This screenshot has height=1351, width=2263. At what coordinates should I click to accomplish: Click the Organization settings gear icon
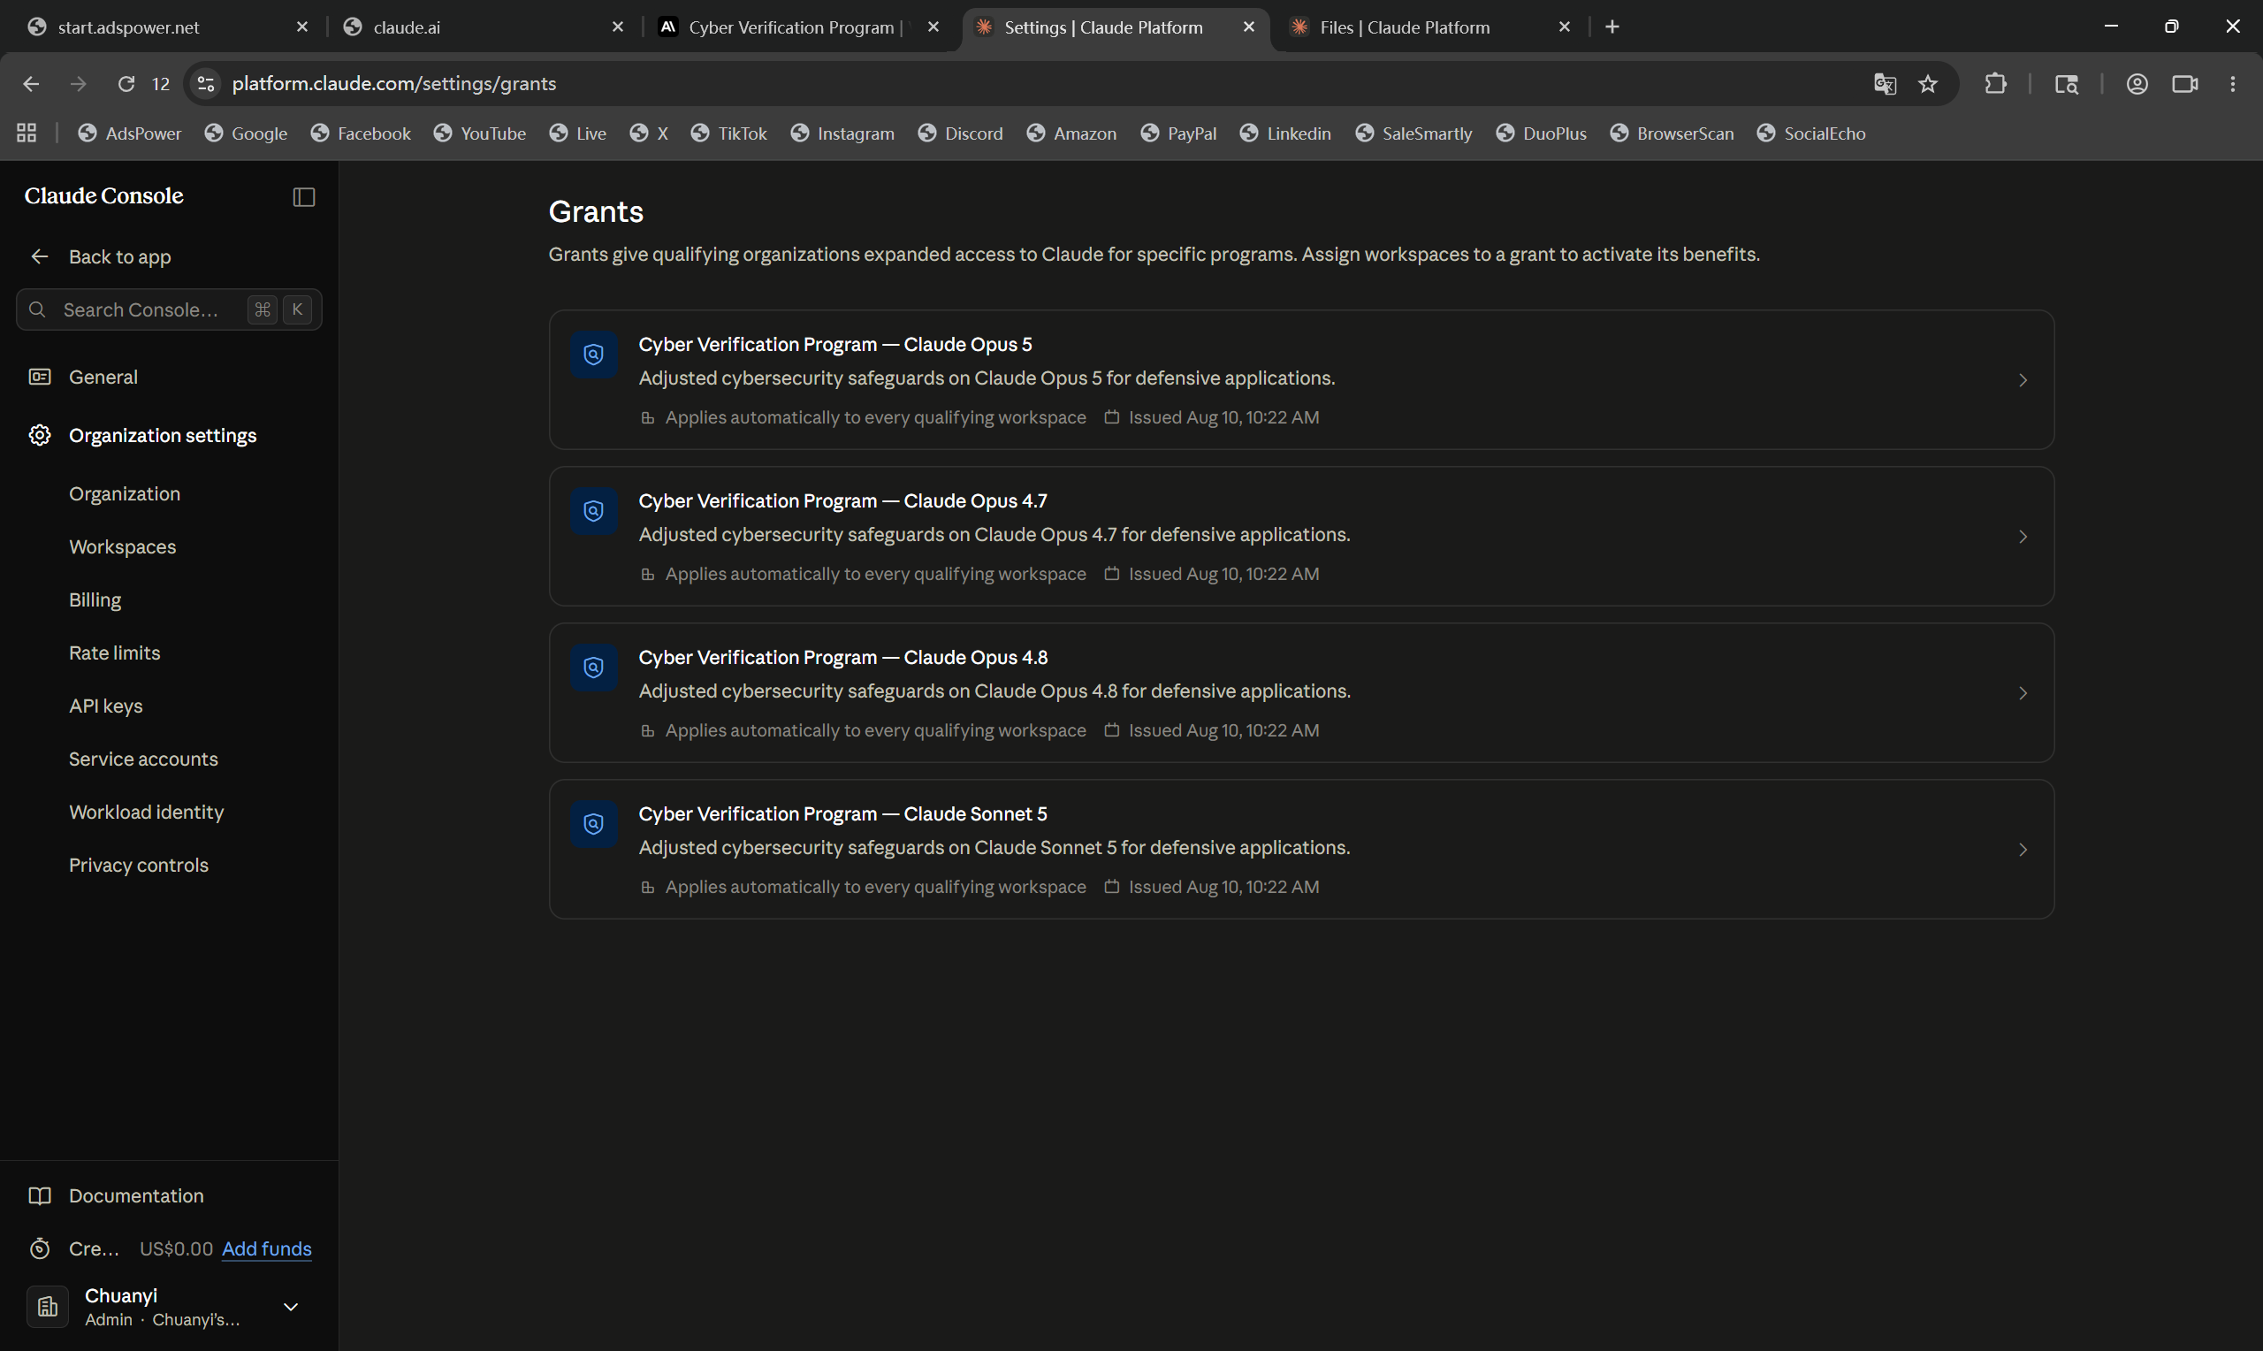(39, 435)
